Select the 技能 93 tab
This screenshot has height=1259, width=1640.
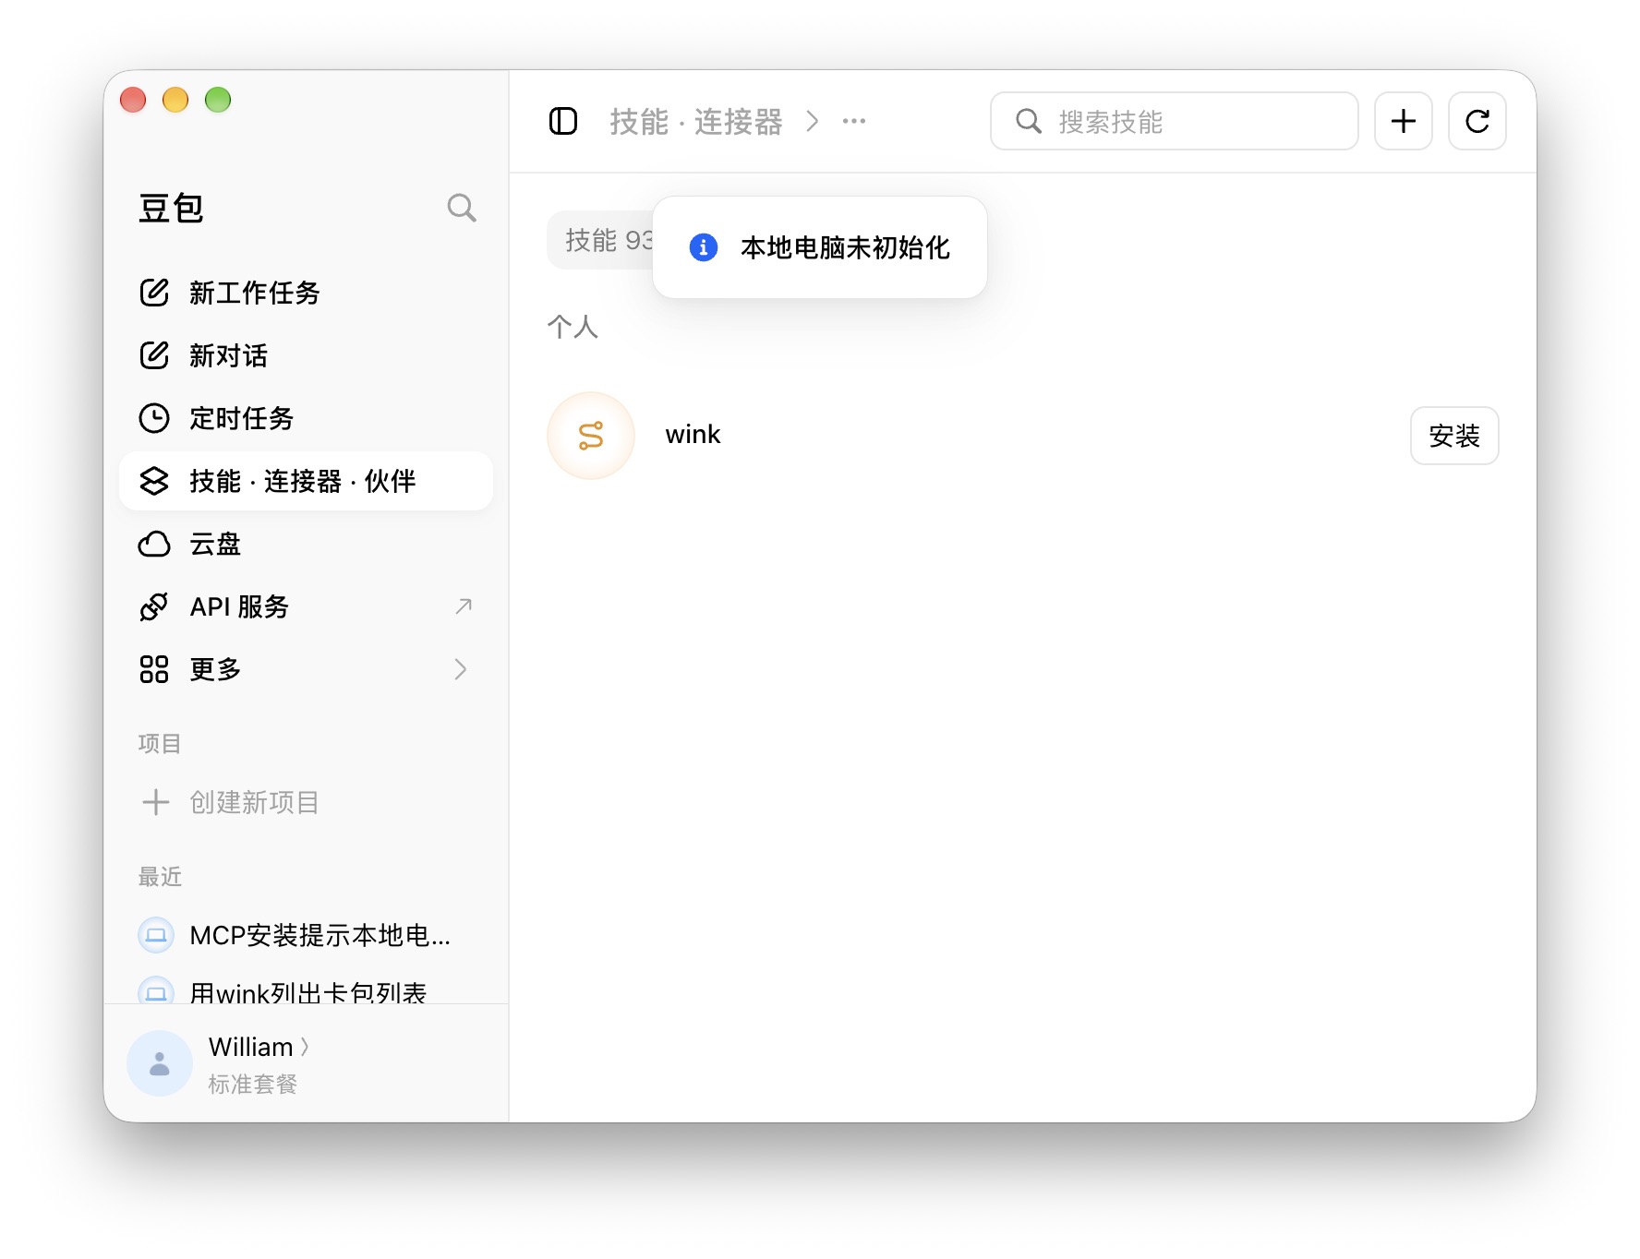coord(600,240)
